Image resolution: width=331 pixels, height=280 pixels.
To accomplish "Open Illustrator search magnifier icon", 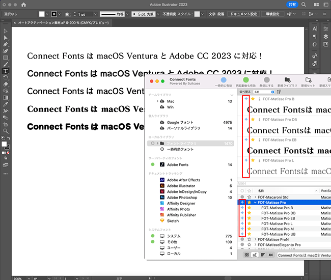I will pyautogui.click(x=304, y=5).
